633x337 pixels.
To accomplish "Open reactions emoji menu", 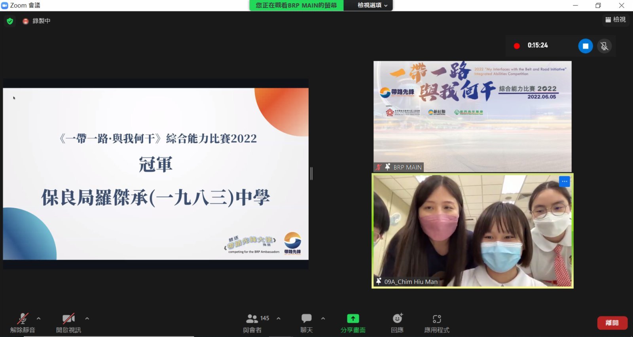I will (397, 322).
